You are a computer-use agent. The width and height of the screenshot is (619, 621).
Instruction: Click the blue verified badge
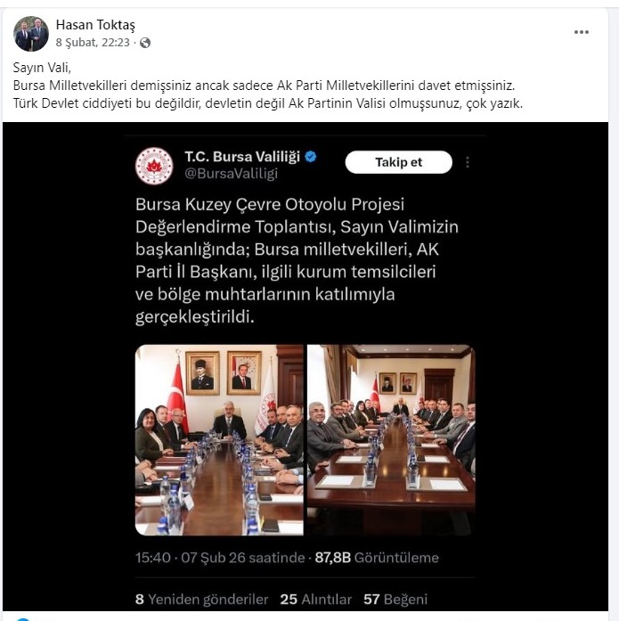point(311,157)
